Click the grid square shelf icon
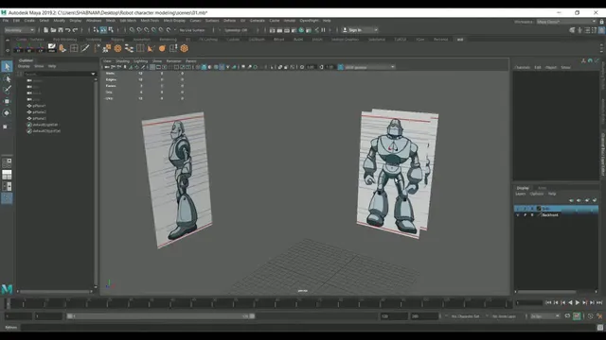Image resolution: width=606 pixels, height=340 pixels. click(74, 48)
